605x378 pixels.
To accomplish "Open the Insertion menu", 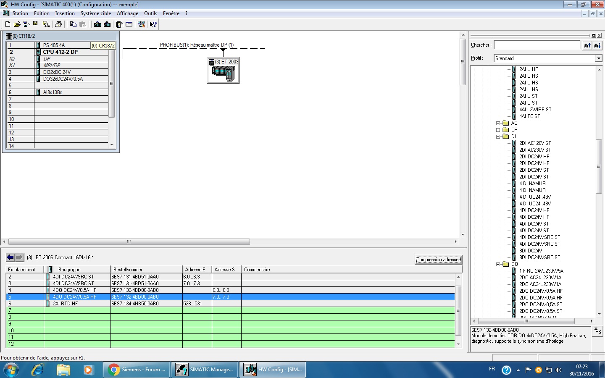I will coord(65,13).
